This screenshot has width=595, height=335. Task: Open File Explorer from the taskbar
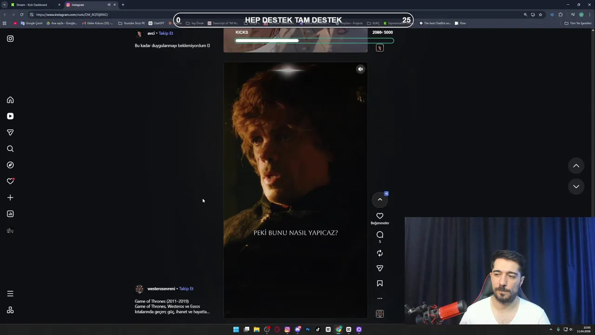257,329
